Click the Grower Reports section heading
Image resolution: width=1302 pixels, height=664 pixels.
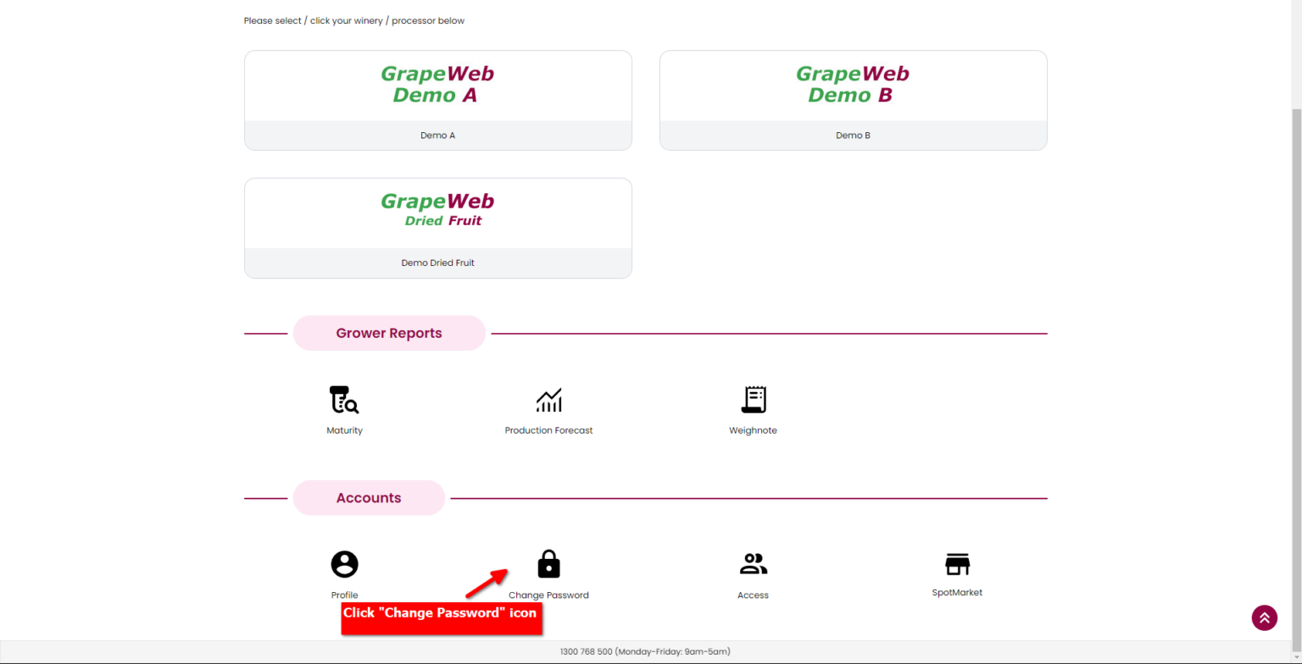pyautogui.click(x=389, y=333)
